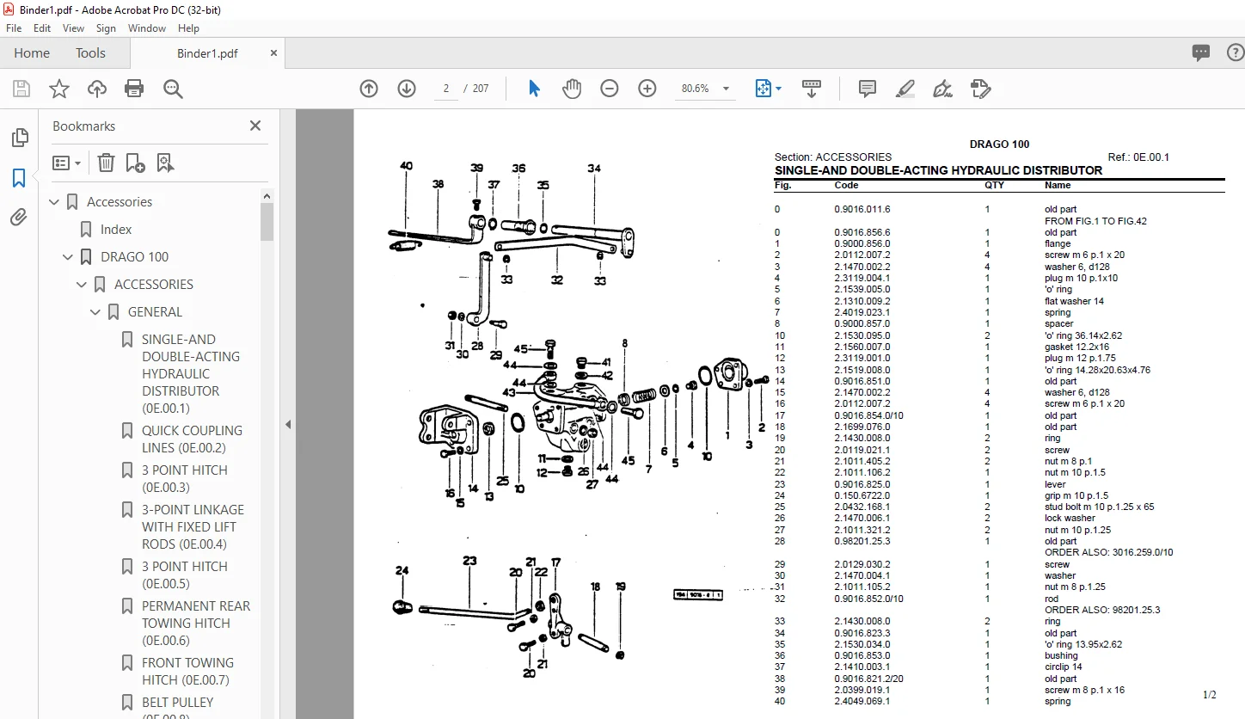Viewport: 1245px width, 719px height.
Task: Star this file with the star icon
Action: point(59,89)
